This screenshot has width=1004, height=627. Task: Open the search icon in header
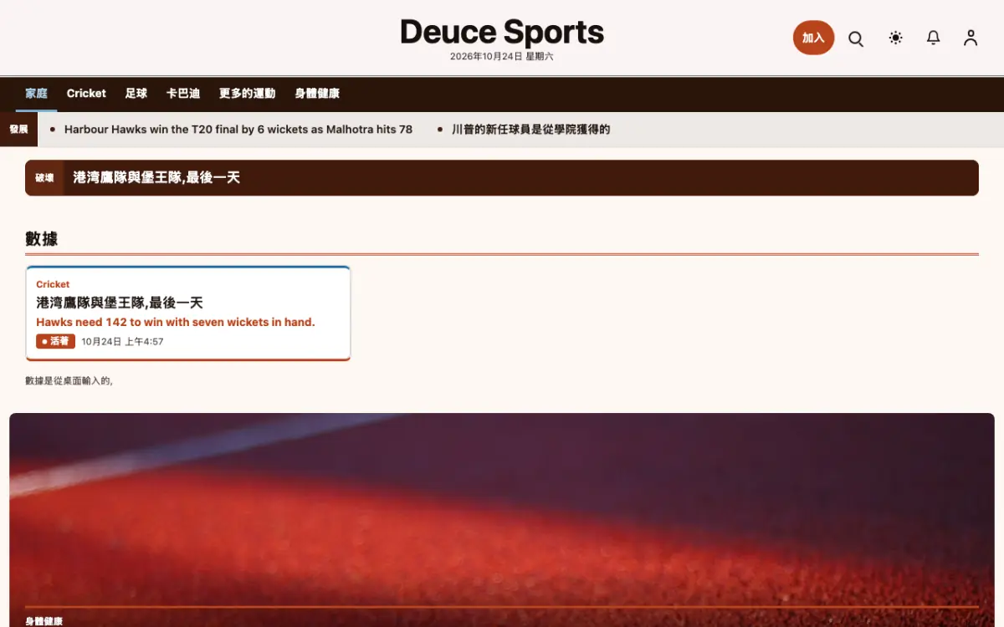click(x=856, y=38)
